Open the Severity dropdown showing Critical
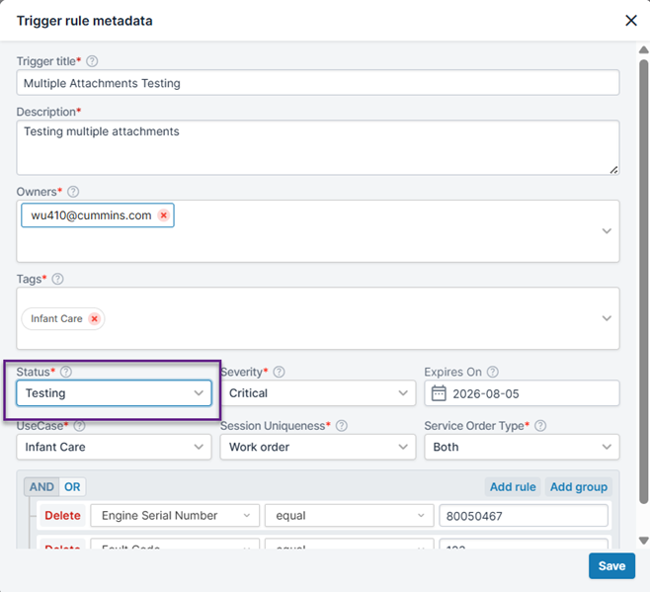 coord(317,393)
